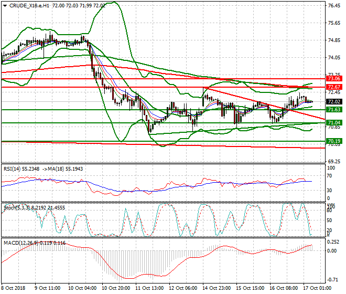This screenshot has height=294, width=346.
Task: Click the 8 Oct 2018 date label
Action: pos(13,288)
